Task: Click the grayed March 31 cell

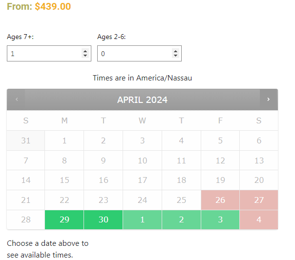Action: point(26,140)
